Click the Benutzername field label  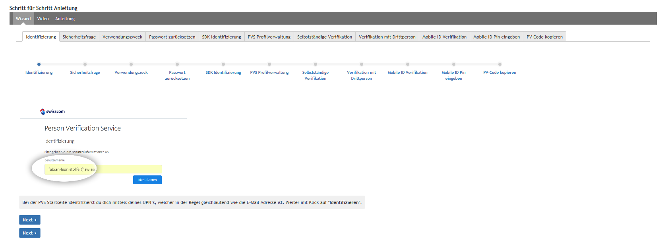(54, 160)
